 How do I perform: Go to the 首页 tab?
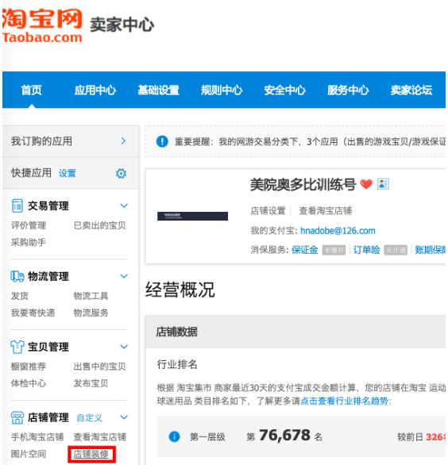(32, 90)
